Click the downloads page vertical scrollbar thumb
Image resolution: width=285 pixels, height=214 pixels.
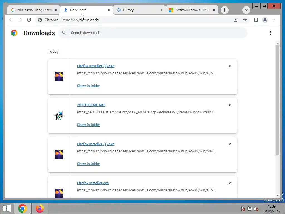(x=277, y=100)
